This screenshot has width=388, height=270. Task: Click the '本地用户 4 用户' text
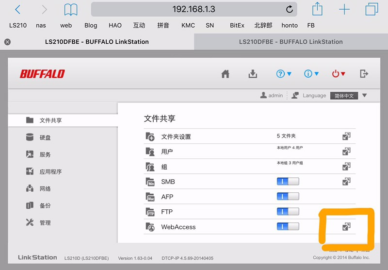[x=290, y=148]
